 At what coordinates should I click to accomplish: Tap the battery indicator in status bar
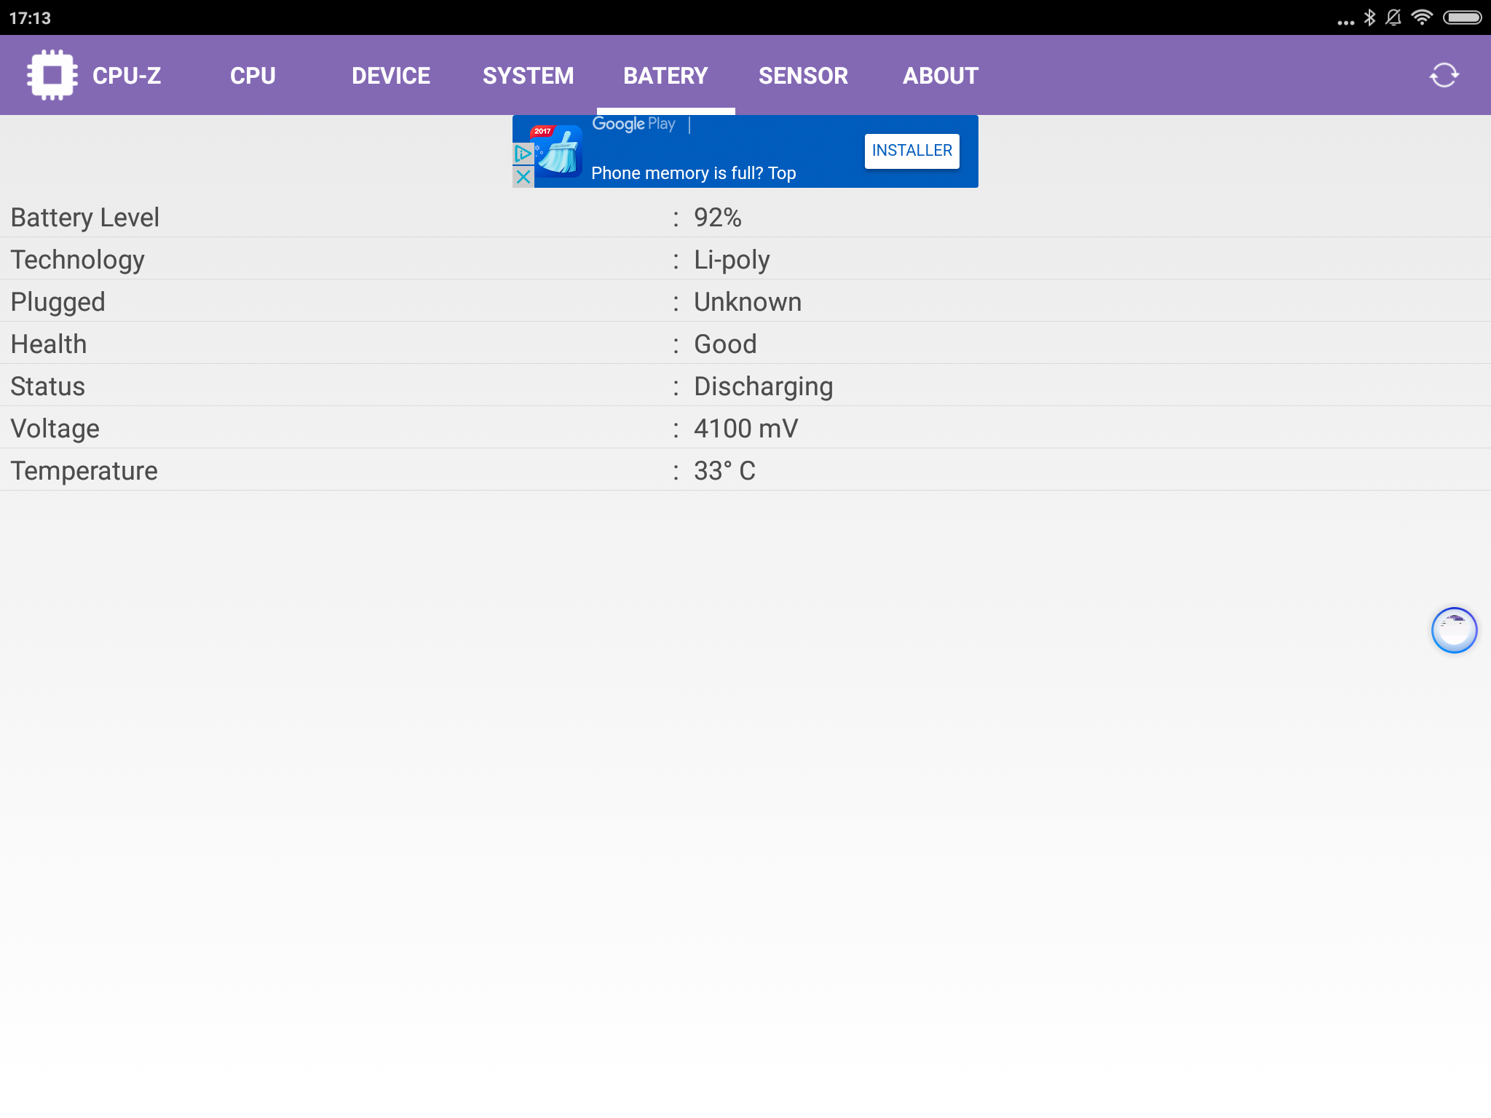point(1462,17)
